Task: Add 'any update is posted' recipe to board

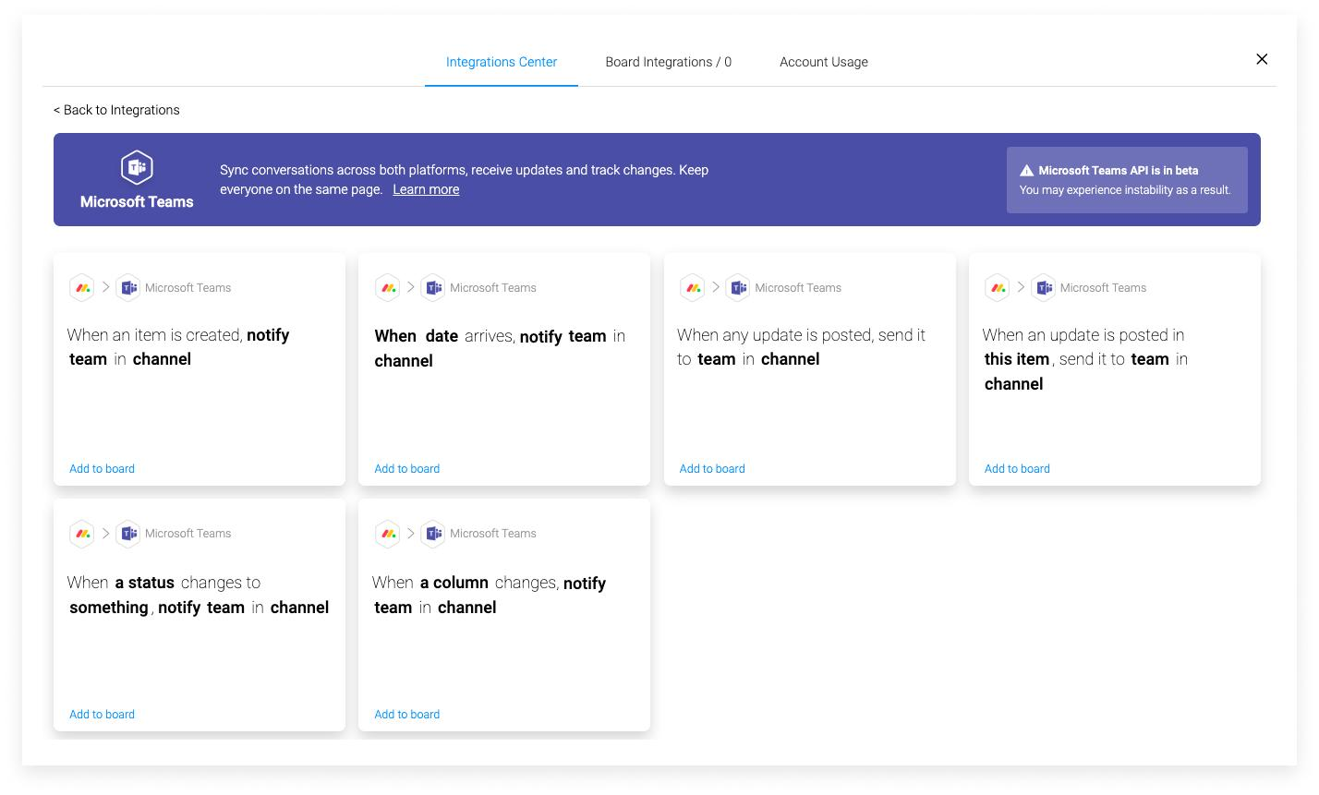Action: tap(712, 468)
